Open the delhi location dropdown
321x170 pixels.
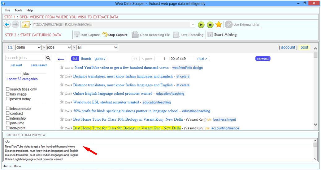(28, 47)
